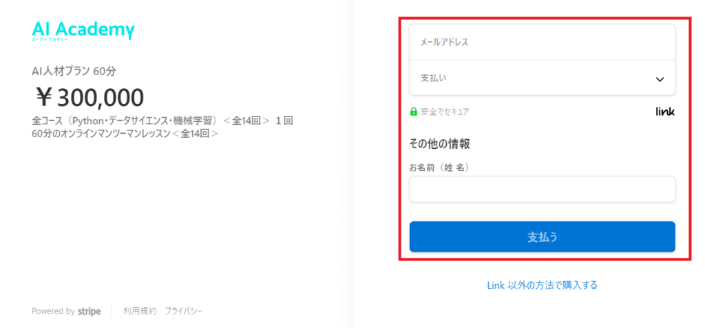
Task: Open the プライバシー privacy link
Action: 183,311
